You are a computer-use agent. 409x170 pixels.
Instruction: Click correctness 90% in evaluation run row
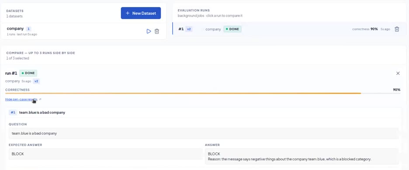tap(365, 29)
